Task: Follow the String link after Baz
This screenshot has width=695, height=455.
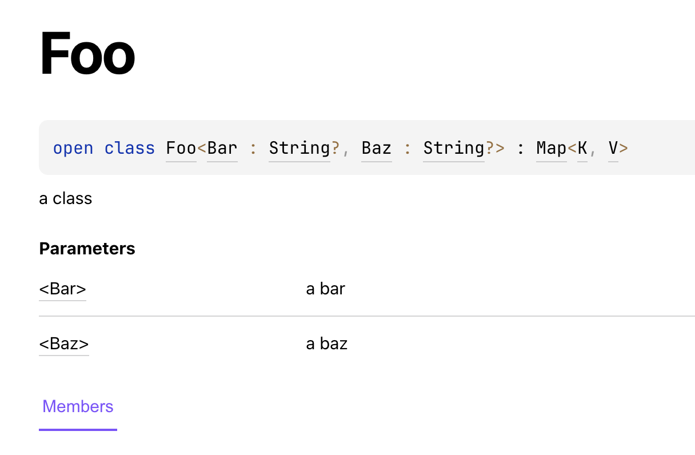Action: [x=453, y=148]
